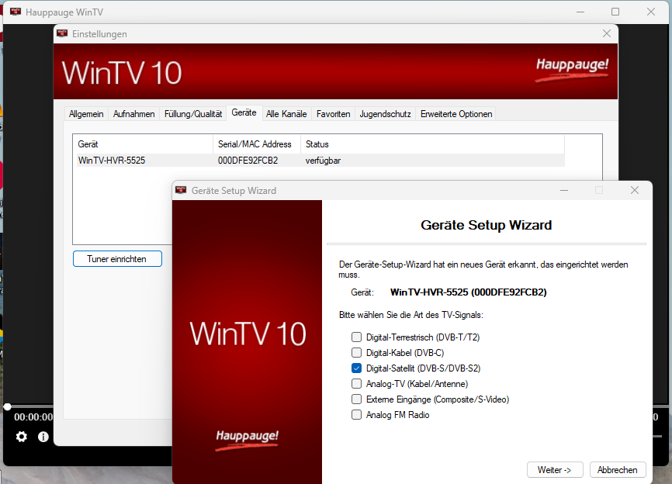Enable Analog-TV (Kabel/Antenne) checkbox
Screen dimensions: 672x484
coord(357,383)
